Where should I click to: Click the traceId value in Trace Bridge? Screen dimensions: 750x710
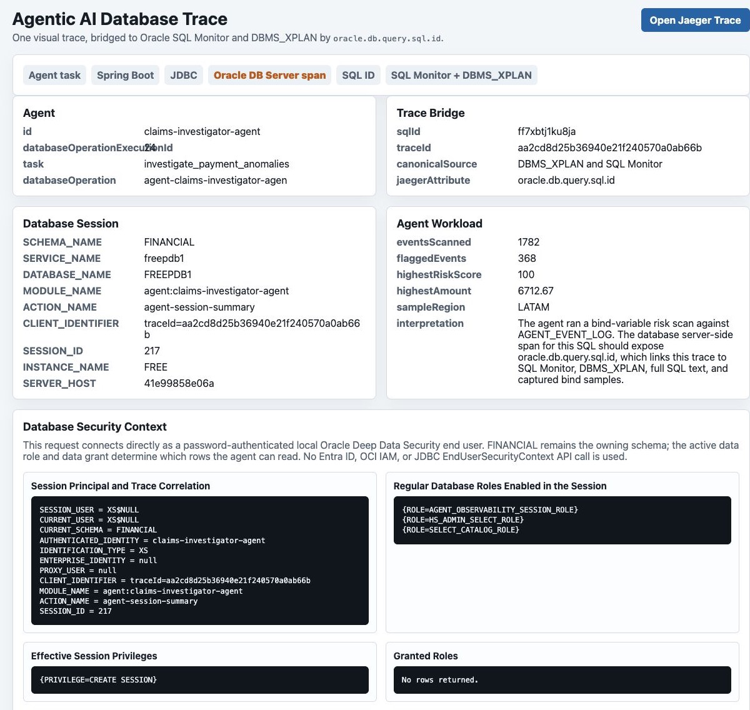(610, 147)
